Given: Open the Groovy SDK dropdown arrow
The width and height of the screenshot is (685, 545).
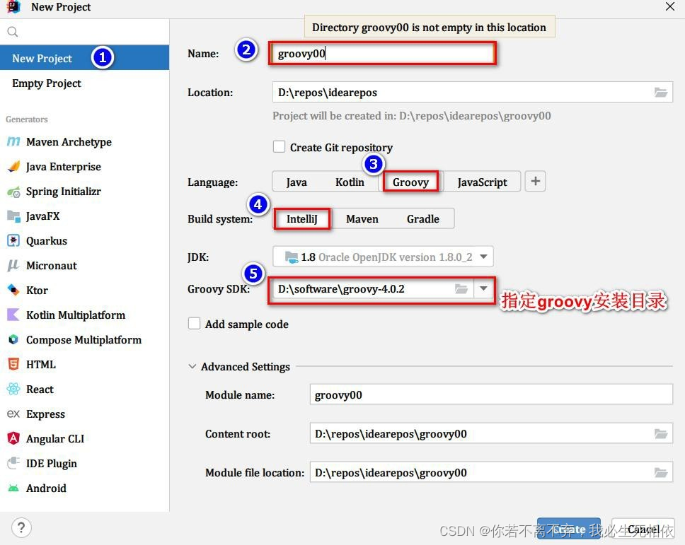Looking at the screenshot, I should click(x=483, y=289).
